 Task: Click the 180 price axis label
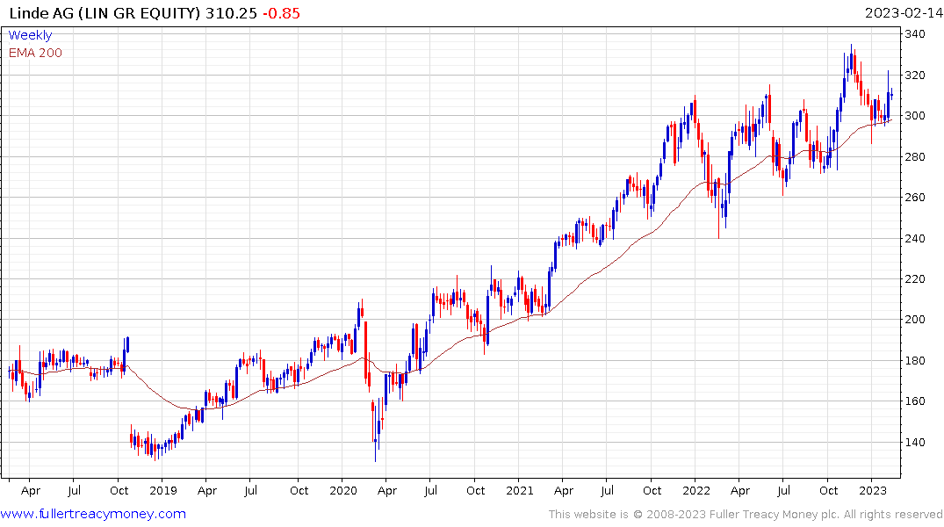point(915,360)
